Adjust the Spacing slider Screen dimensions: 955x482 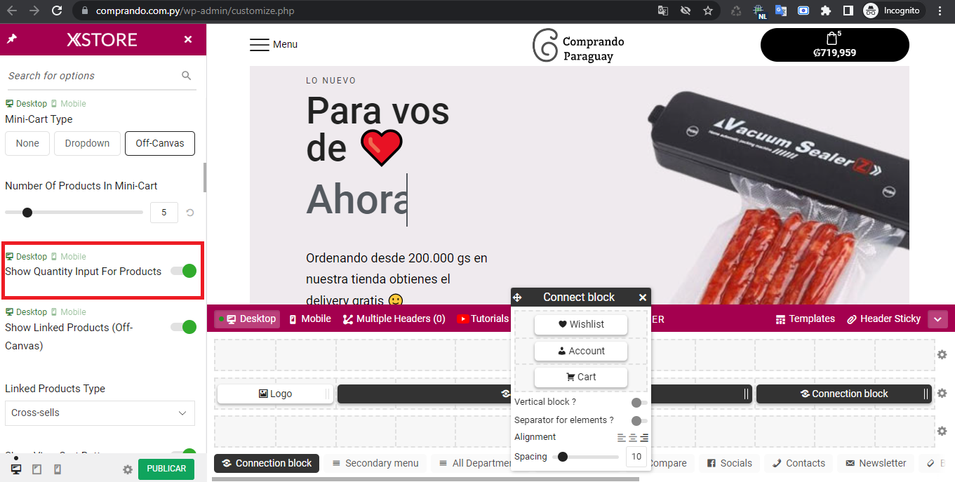click(x=586, y=457)
